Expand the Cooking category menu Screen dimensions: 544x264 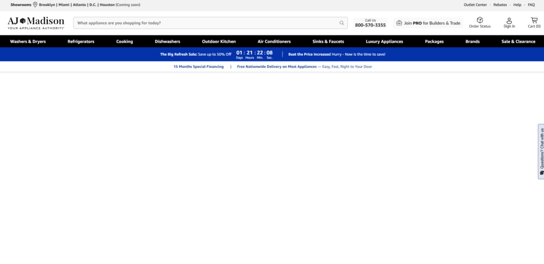124,41
